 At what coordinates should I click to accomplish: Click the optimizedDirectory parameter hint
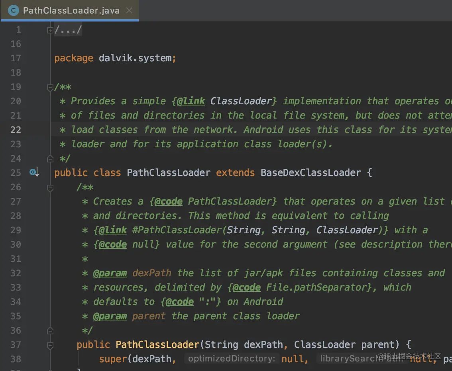[x=232, y=359]
